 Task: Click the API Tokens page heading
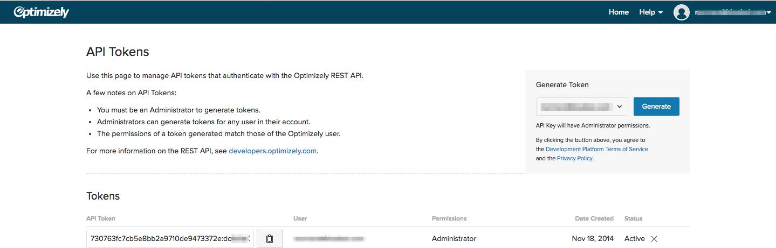coord(118,52)
